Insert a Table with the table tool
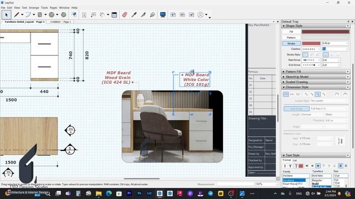This screenshot has width=355, height=199. [114, 15]
